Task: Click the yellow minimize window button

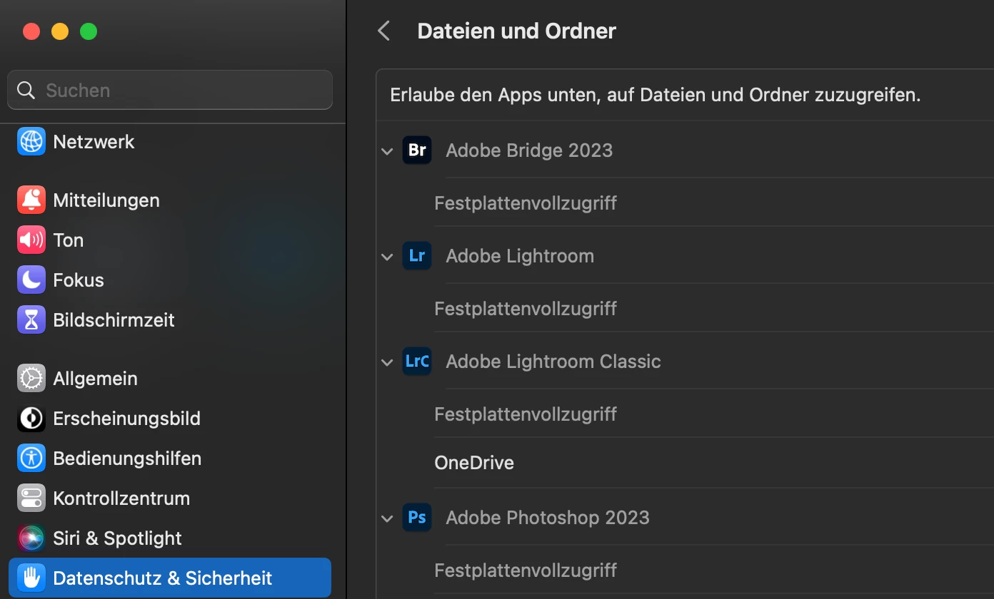Action: tap(60, 31)
